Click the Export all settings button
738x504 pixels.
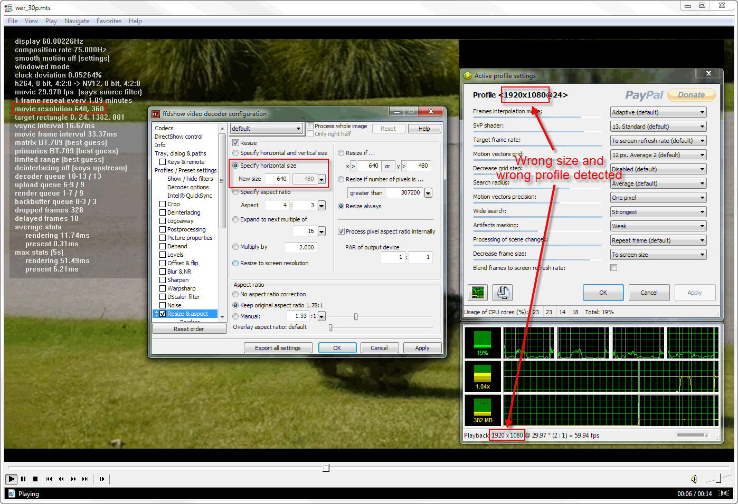point(278,348)
